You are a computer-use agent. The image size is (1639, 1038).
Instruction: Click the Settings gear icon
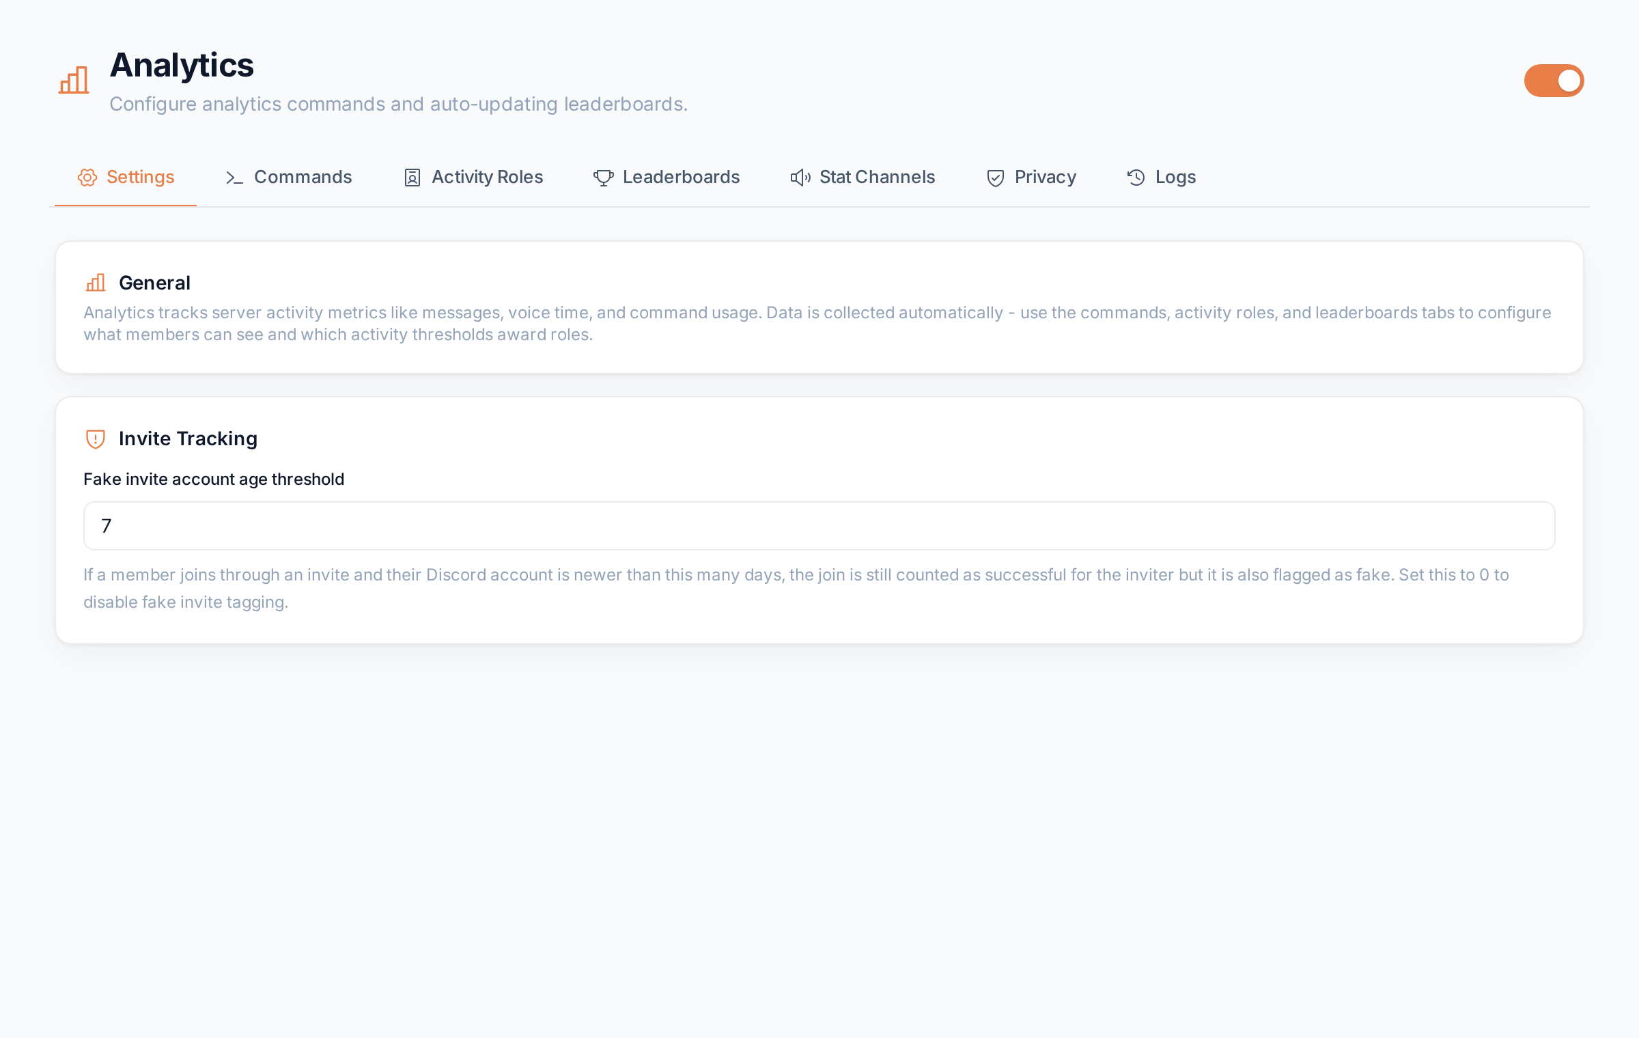87,178
